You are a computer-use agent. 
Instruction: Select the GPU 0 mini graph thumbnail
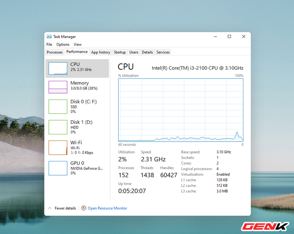point(58,168)
